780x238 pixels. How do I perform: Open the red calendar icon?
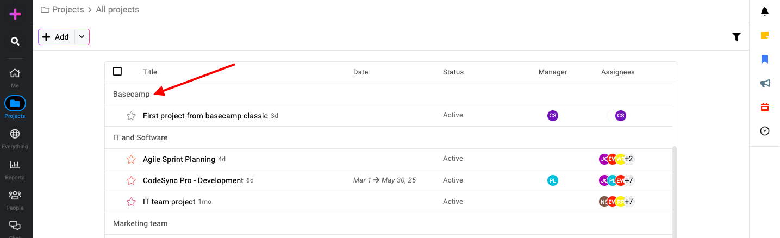tap(765, 107)
